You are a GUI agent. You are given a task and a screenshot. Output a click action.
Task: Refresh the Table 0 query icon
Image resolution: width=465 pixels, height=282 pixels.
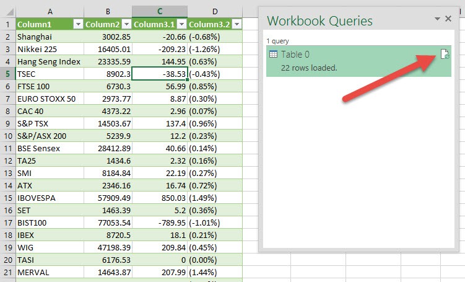click(x=445, y=55)
